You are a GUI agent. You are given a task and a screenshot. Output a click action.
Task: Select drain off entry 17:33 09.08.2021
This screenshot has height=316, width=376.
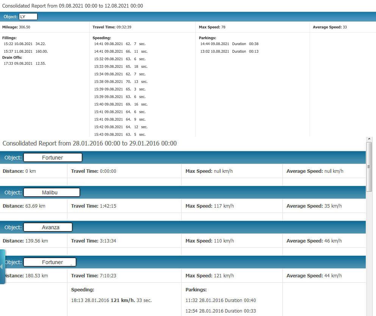(x=25, y=64)
